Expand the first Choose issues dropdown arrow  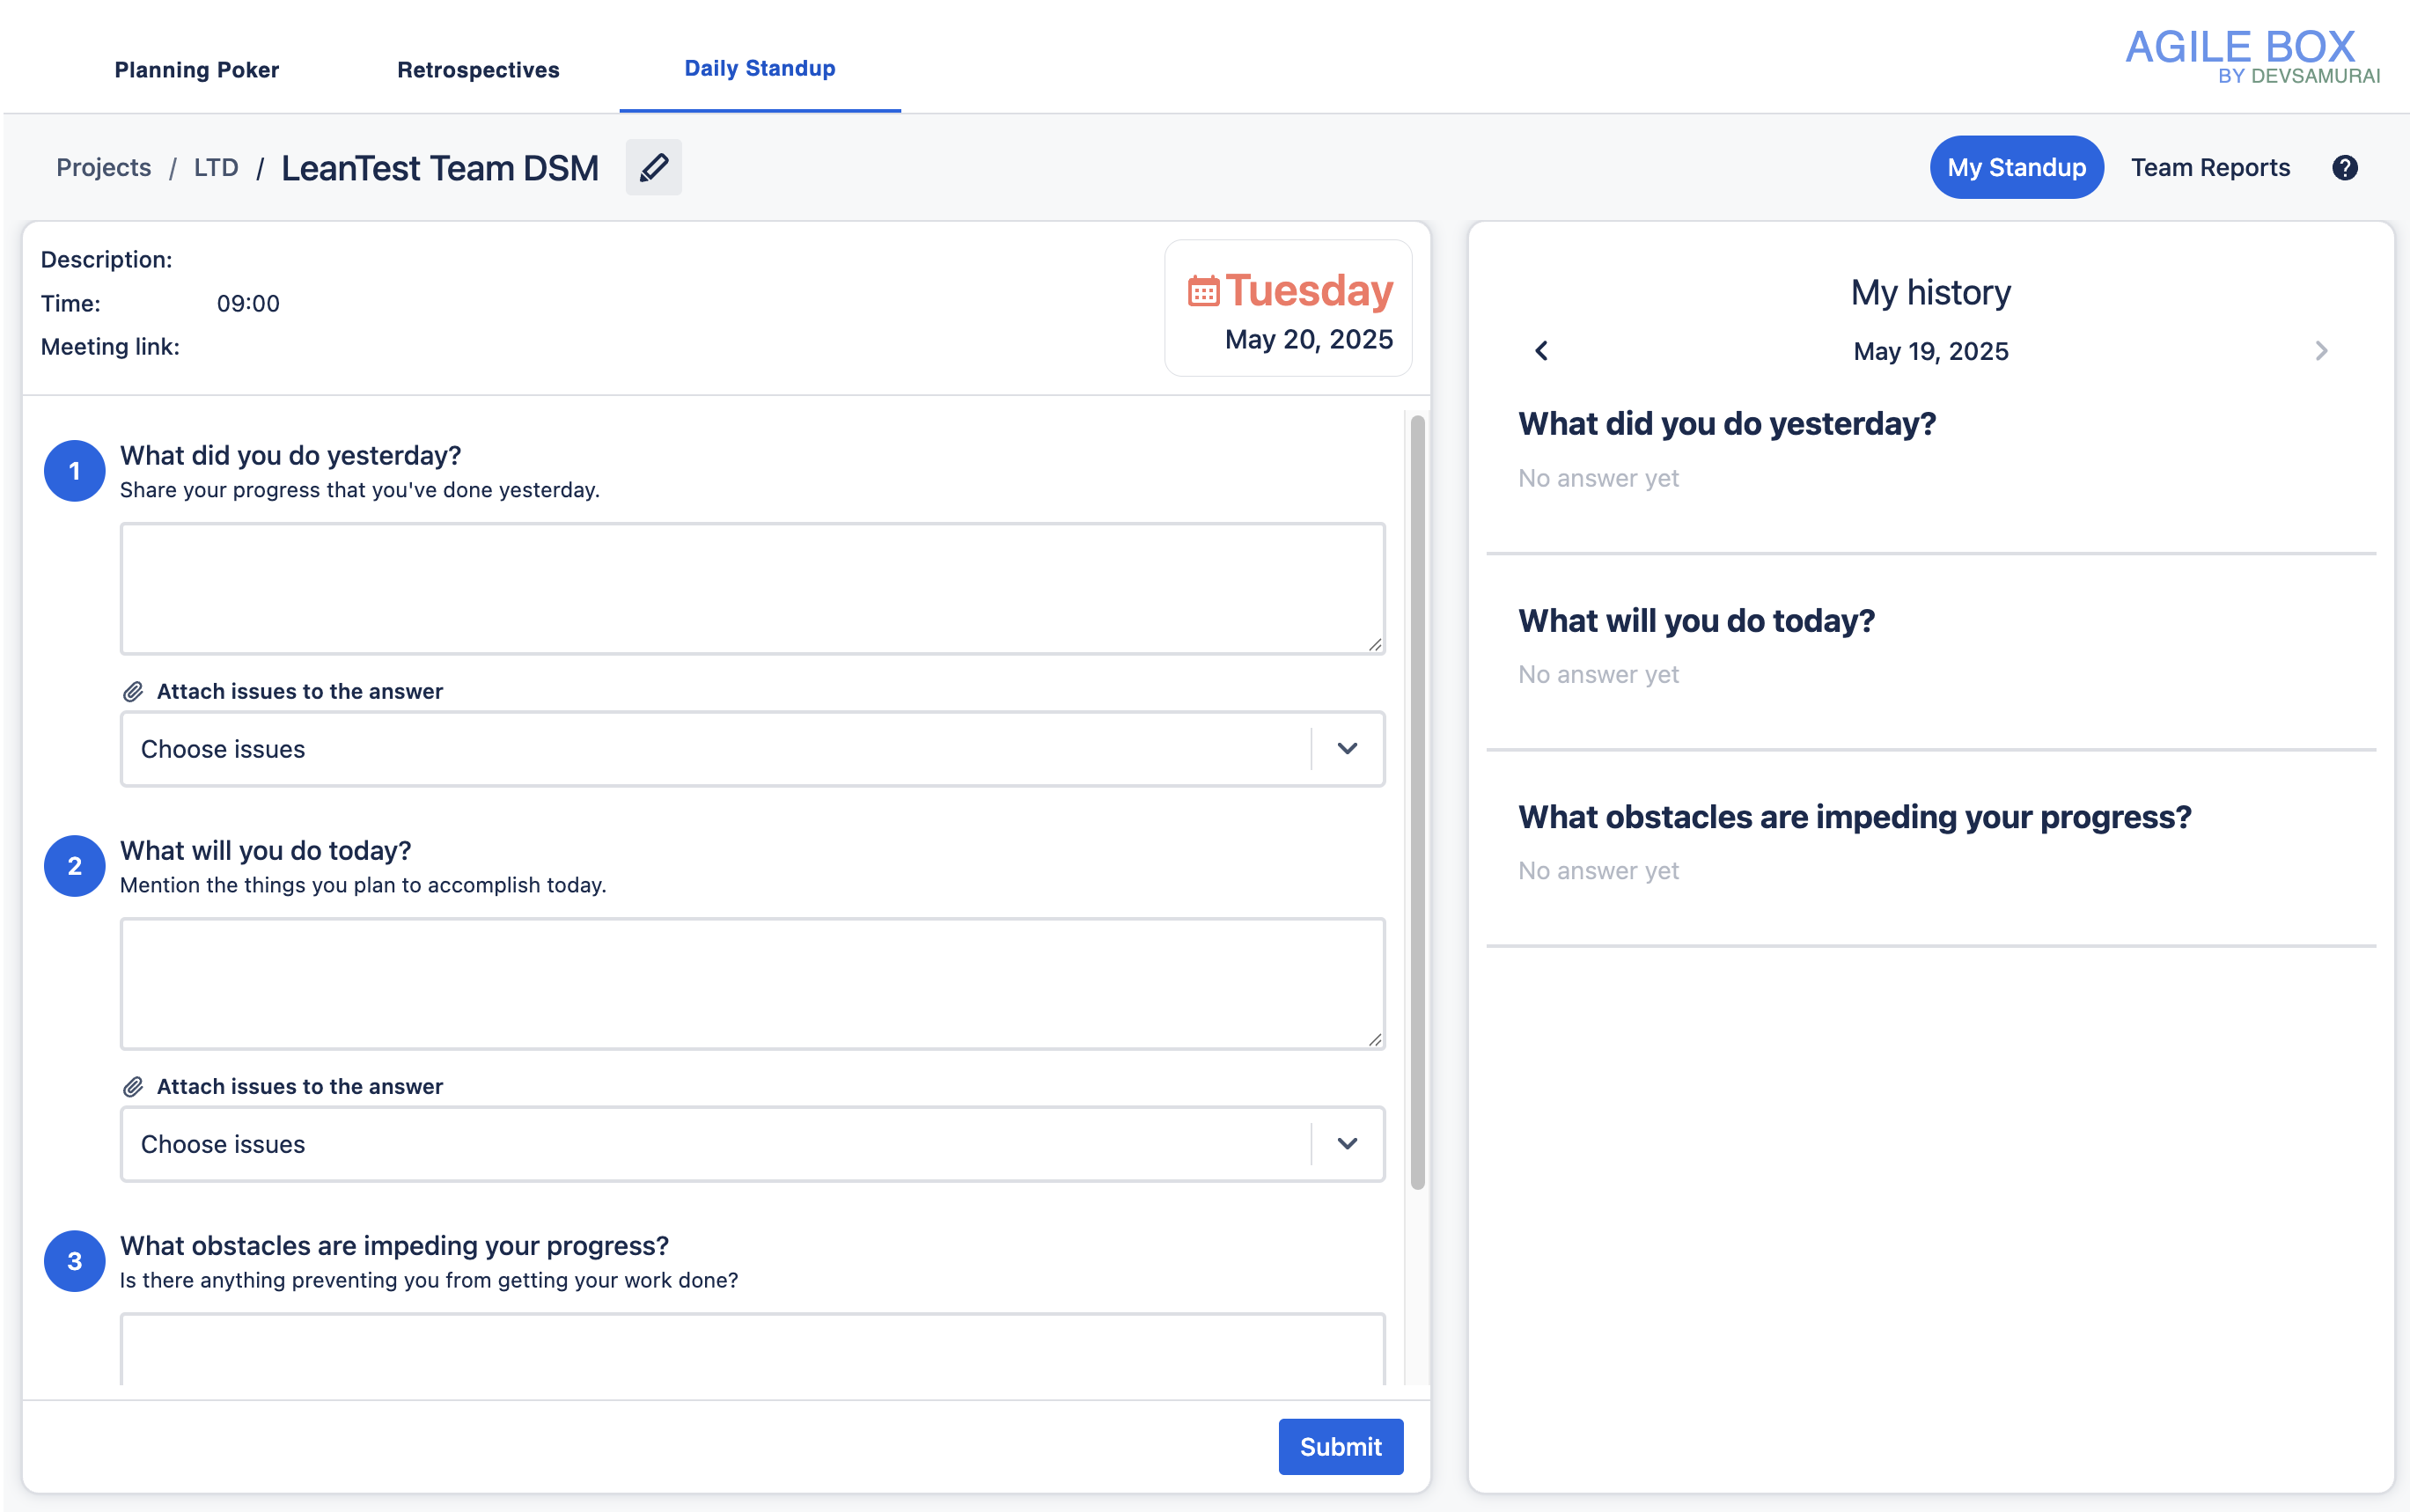coord(1347,749)
